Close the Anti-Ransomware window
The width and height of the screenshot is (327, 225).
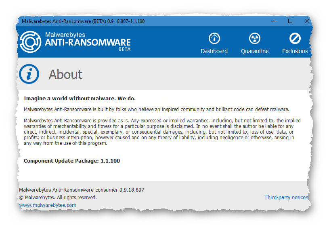[x=307, y=21]
